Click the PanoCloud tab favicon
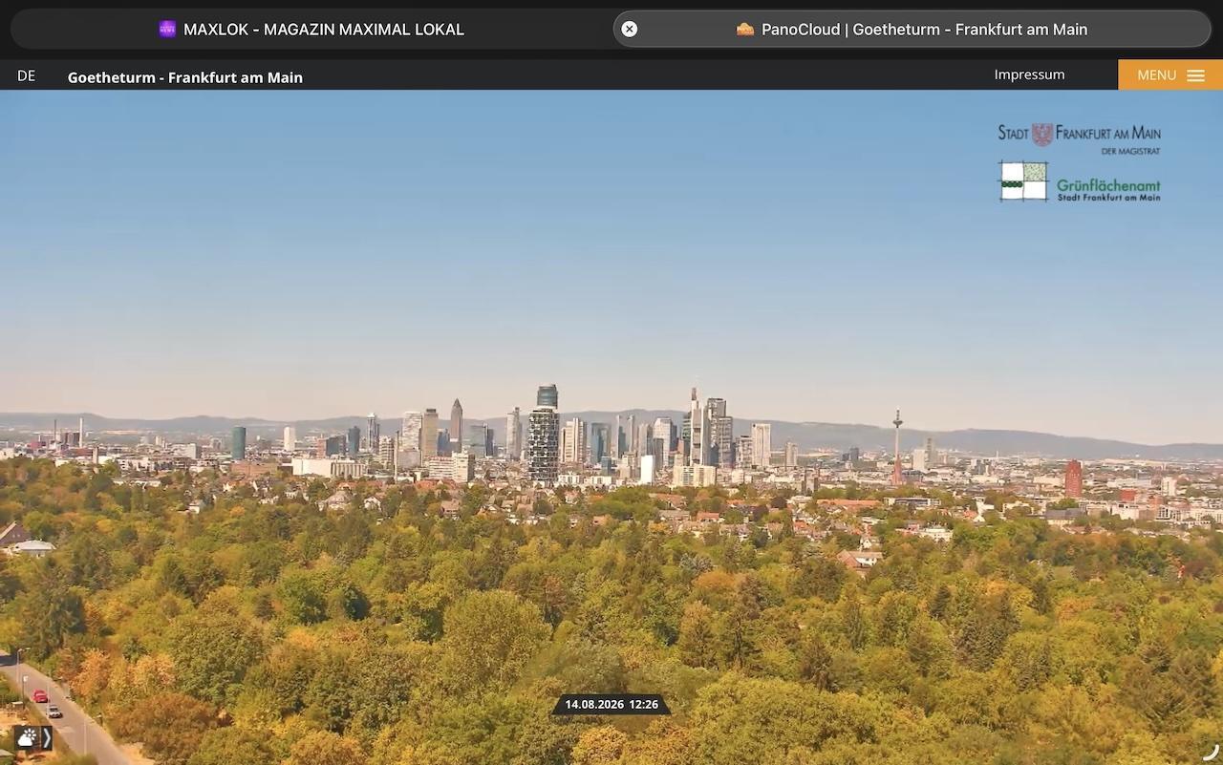The height and width of the screenshot is (765, 1223). coord(745,30)
